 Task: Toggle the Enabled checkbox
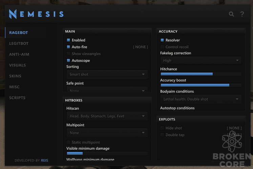click(x=68, y=40)
